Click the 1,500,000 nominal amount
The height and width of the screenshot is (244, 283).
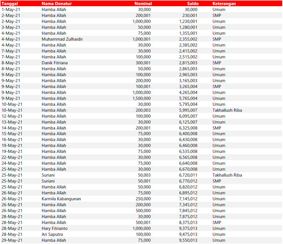(141, 98)
